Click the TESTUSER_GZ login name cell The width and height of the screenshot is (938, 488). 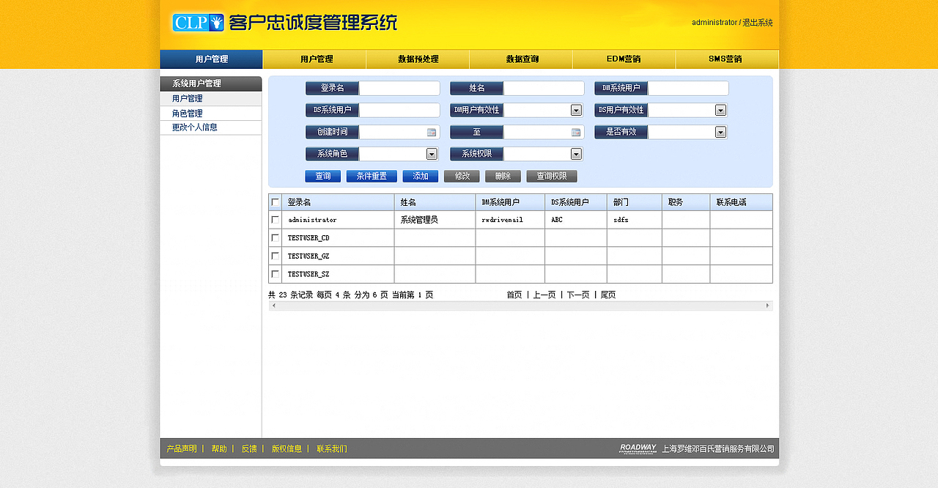[338, 256]
